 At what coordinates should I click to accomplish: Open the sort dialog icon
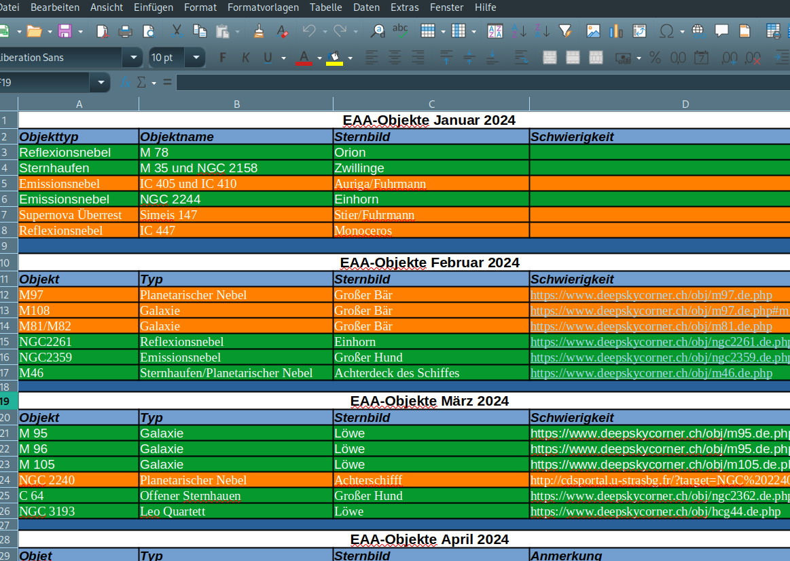495,32
